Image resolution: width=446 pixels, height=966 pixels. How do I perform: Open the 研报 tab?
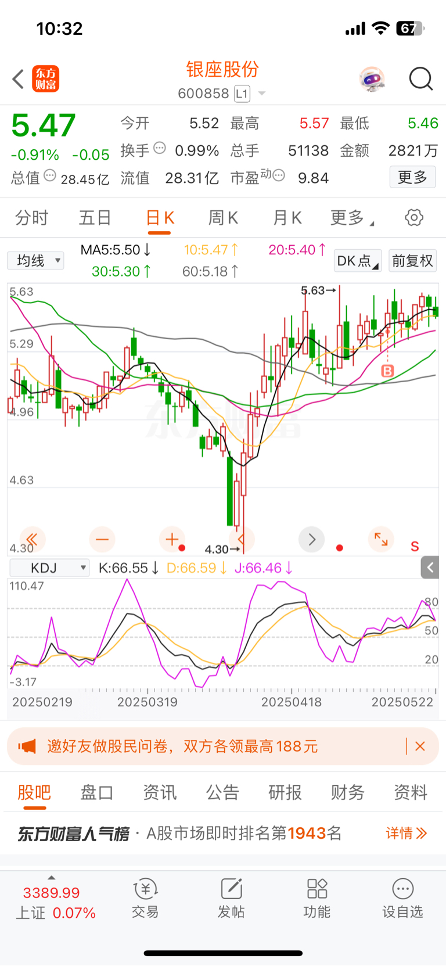(x=285, y=792)
